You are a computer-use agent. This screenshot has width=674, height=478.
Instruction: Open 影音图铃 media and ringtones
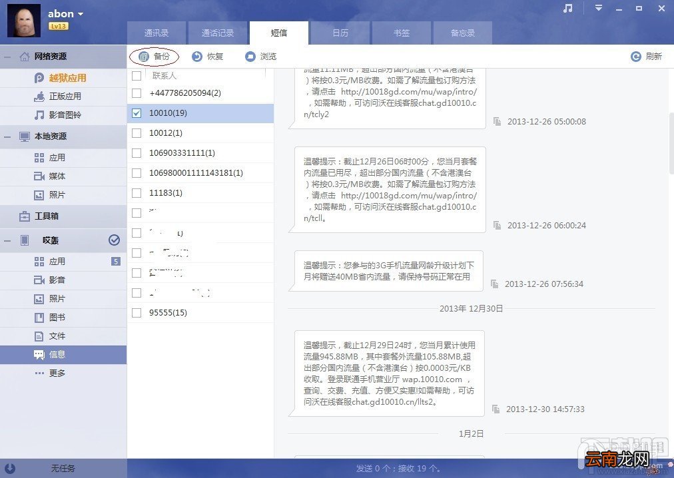click(x=63, y=115)
